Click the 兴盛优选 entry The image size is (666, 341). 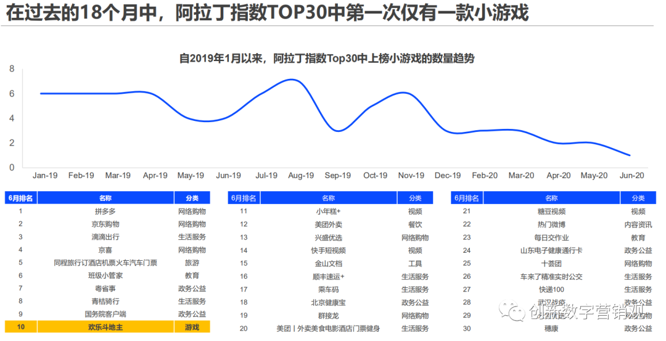(328, 237)
